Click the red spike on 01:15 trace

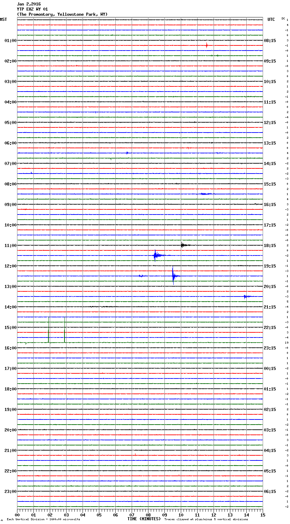coord(207,45)
